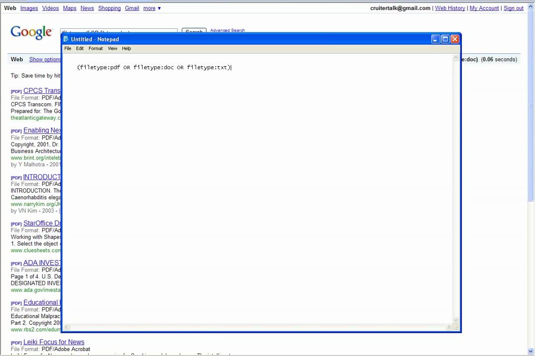Click the 'by VN Kim - 2003' citation text
The height and width of the screenshot is (356, 535).
(32, 211)
